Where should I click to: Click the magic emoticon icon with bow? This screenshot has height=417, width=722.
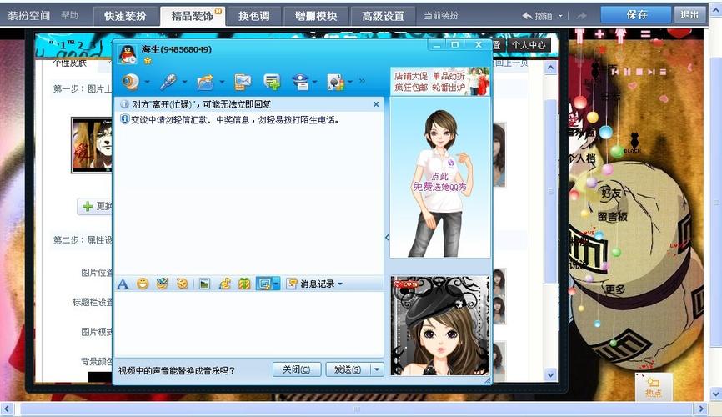pos(162,284)
